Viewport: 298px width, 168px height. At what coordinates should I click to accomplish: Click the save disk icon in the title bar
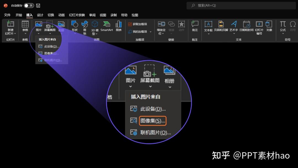click(x=38, y=6)
